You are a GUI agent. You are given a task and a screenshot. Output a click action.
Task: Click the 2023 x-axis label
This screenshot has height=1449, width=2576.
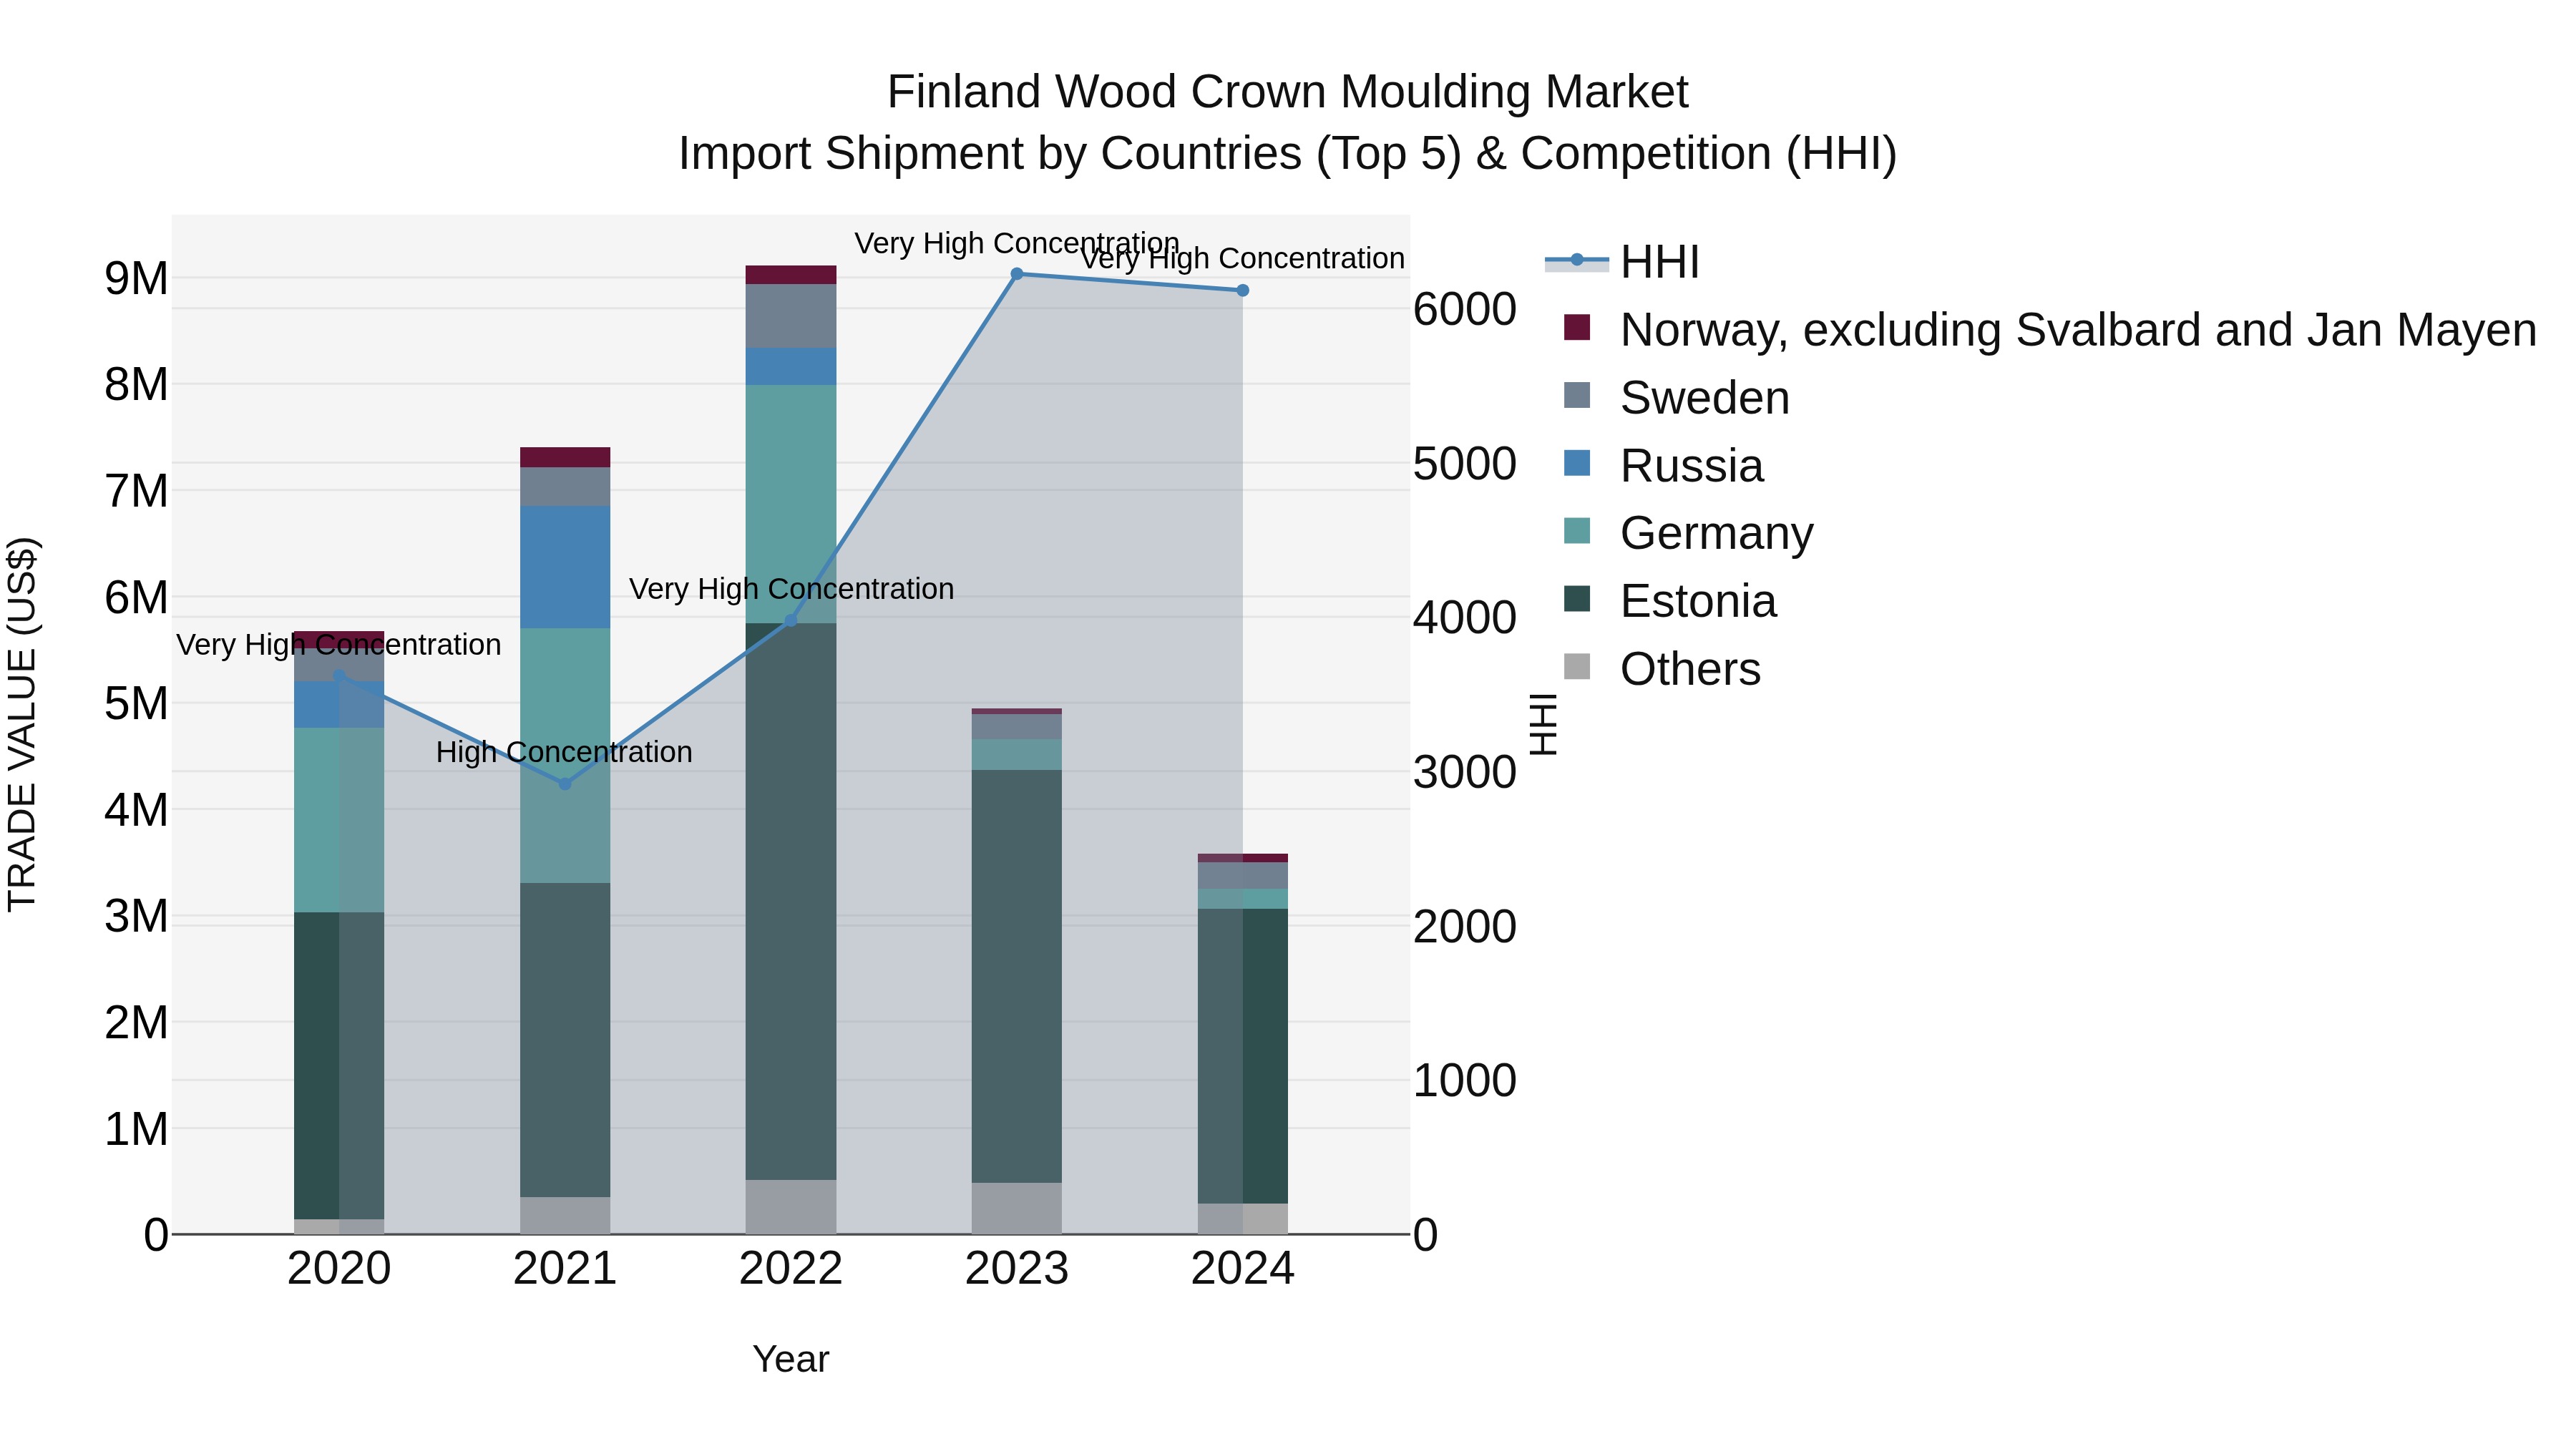pos(1017,1269)
